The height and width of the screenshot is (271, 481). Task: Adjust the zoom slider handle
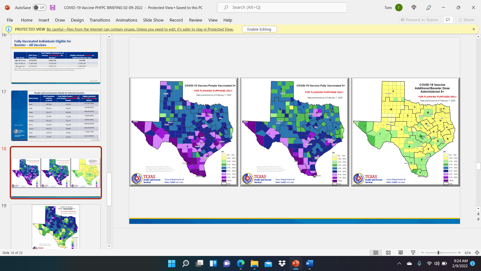tap(438, 253)
